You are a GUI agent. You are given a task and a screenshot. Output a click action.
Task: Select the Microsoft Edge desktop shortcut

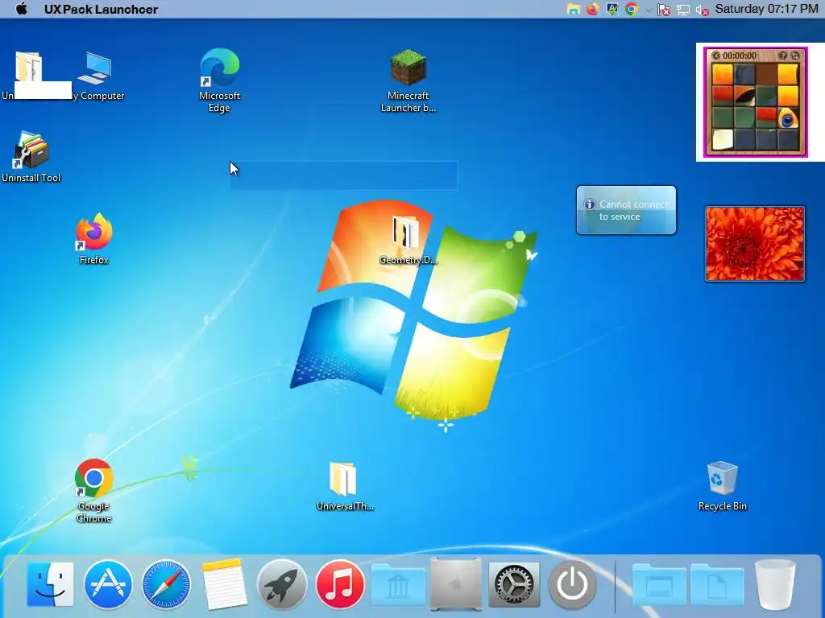[x=219, y=80]
